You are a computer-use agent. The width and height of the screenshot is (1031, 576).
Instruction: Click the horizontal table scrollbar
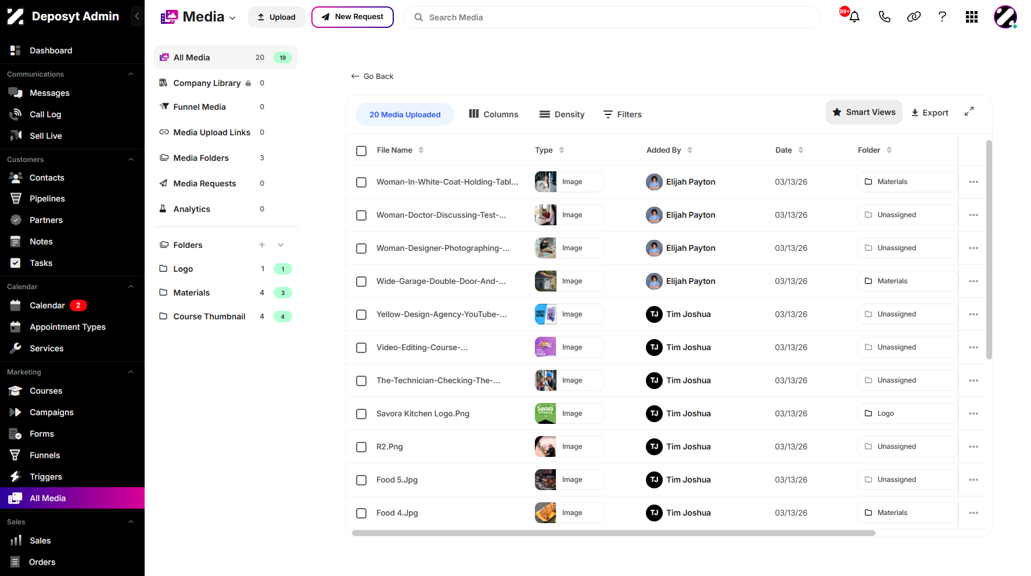point(613,533)
